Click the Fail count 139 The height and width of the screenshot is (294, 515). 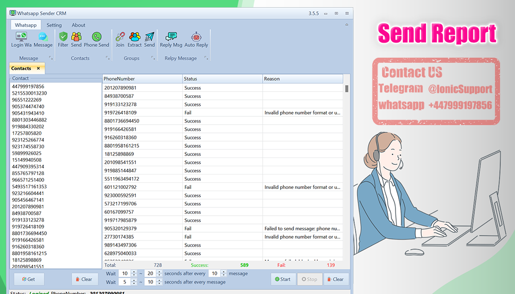click(331, 265)
